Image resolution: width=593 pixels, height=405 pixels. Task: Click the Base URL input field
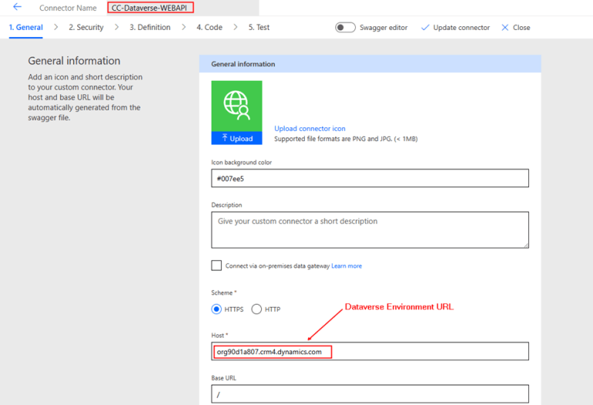[x=370, y=394]
